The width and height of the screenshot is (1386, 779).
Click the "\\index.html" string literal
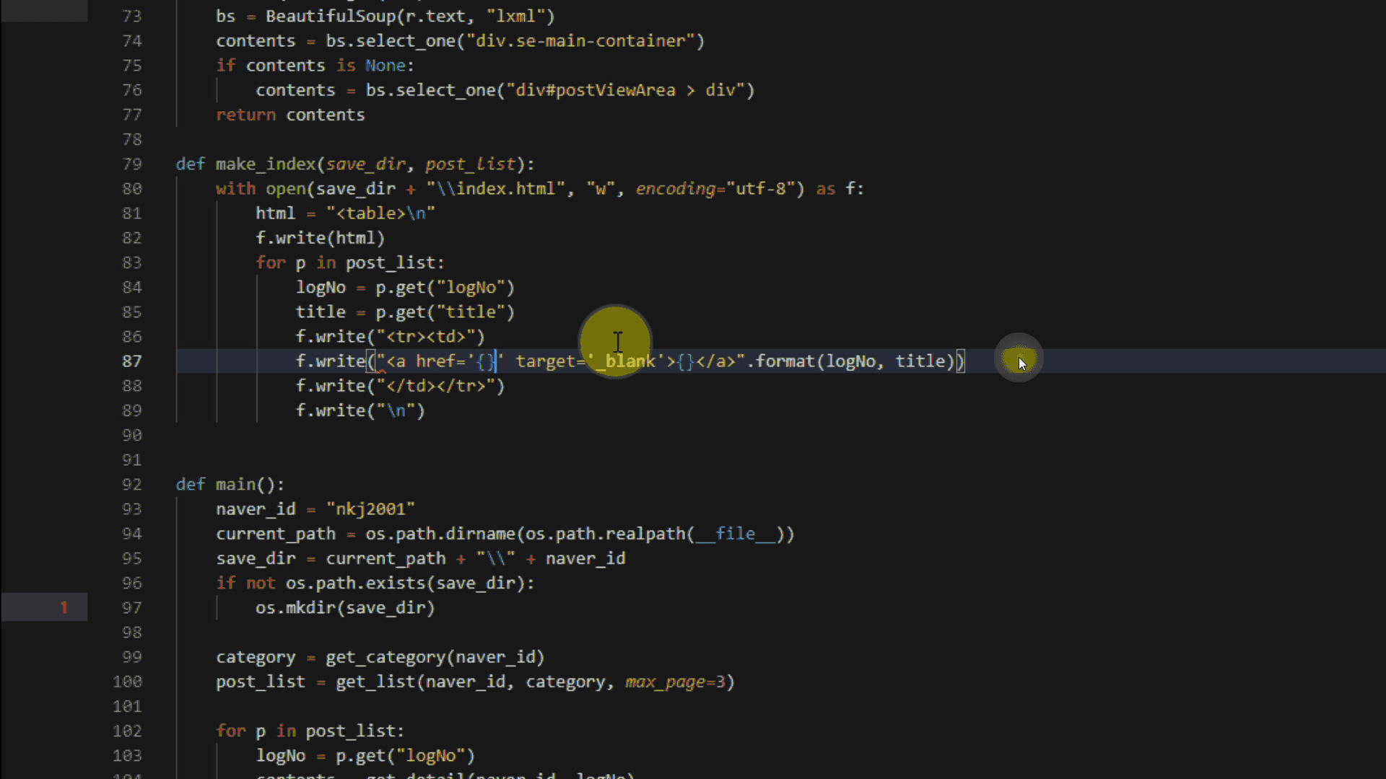[x=495, y=189]
